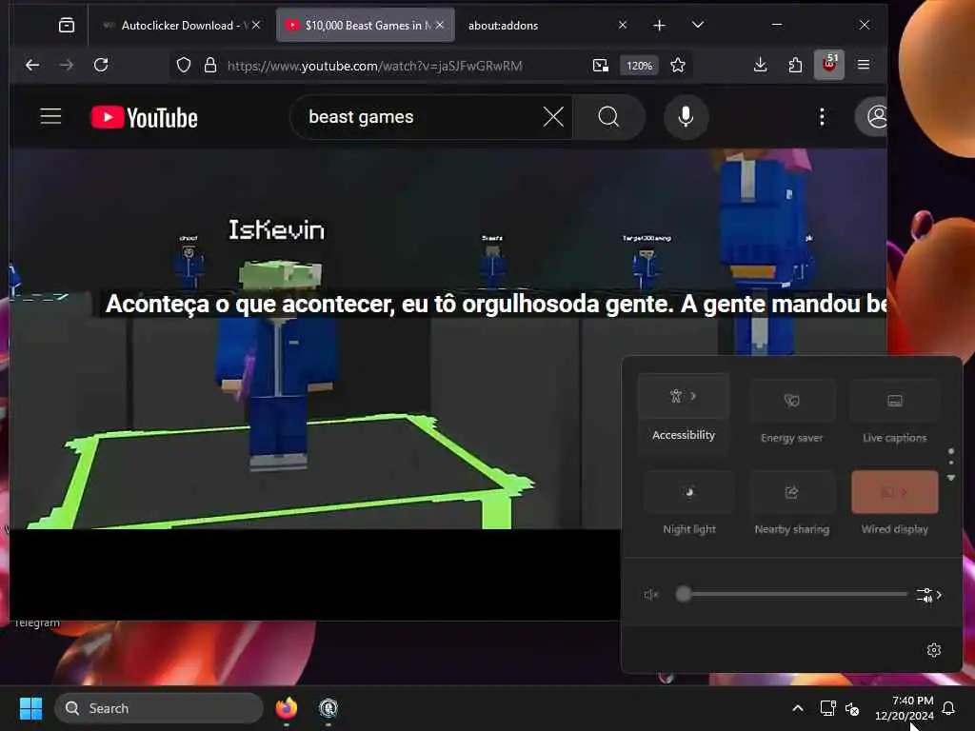Viewport: 975px width, 731px height.
Task: Go back to previous page
Action: pyautogui.click(x=32, y=65)
